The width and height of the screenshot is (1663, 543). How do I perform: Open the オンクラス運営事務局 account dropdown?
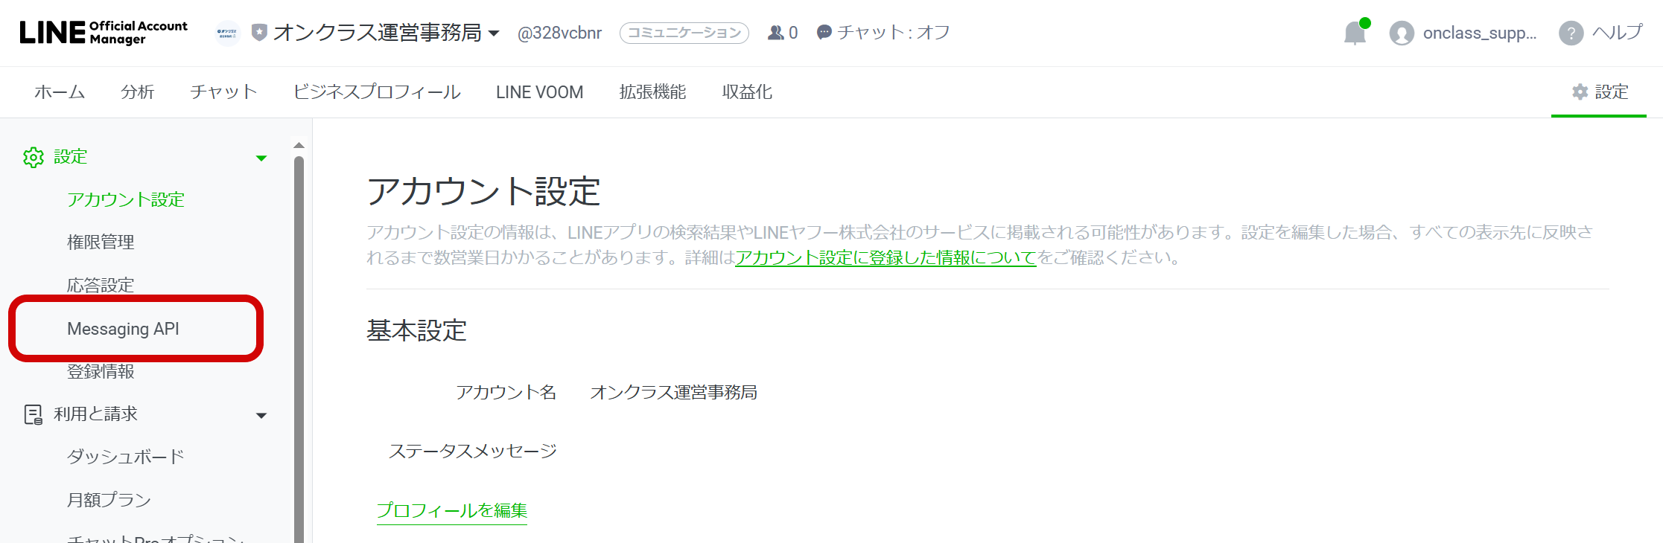coord(494,33)
